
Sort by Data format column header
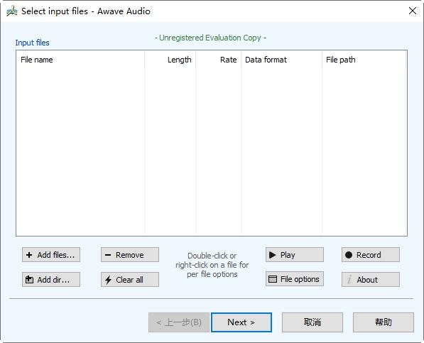(x=281, y=60)
